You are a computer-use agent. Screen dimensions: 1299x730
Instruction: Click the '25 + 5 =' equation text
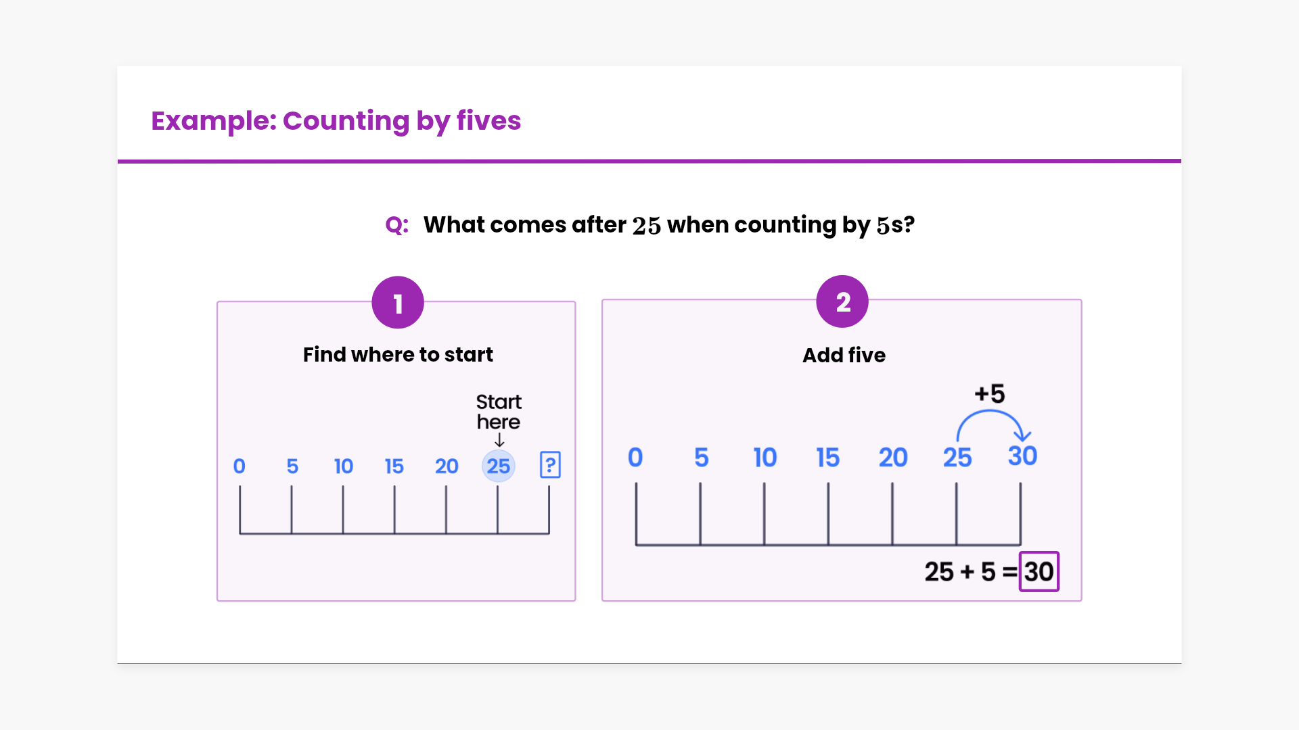coord(970,573)
